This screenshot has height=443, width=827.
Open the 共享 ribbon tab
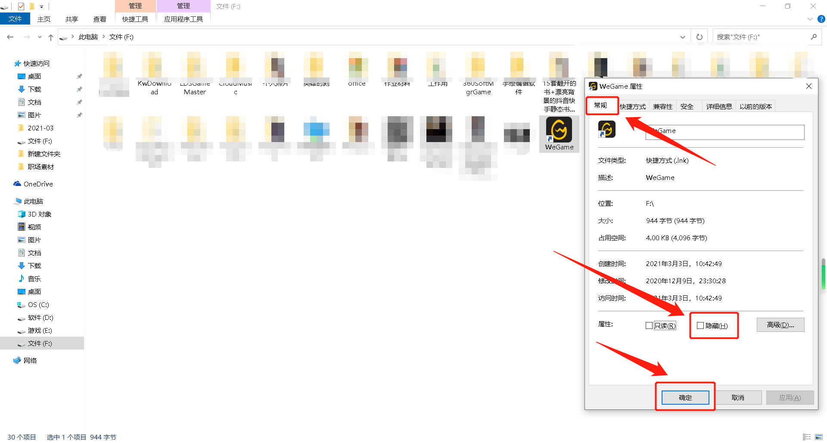pyautogui.click(x=72, y=19)
